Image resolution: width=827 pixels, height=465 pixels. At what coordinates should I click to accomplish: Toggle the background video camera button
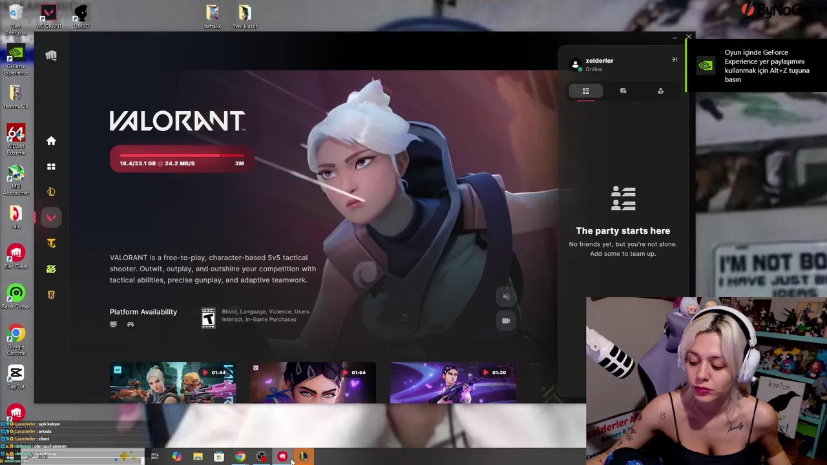pyautogui.click(x=507, y=321)
